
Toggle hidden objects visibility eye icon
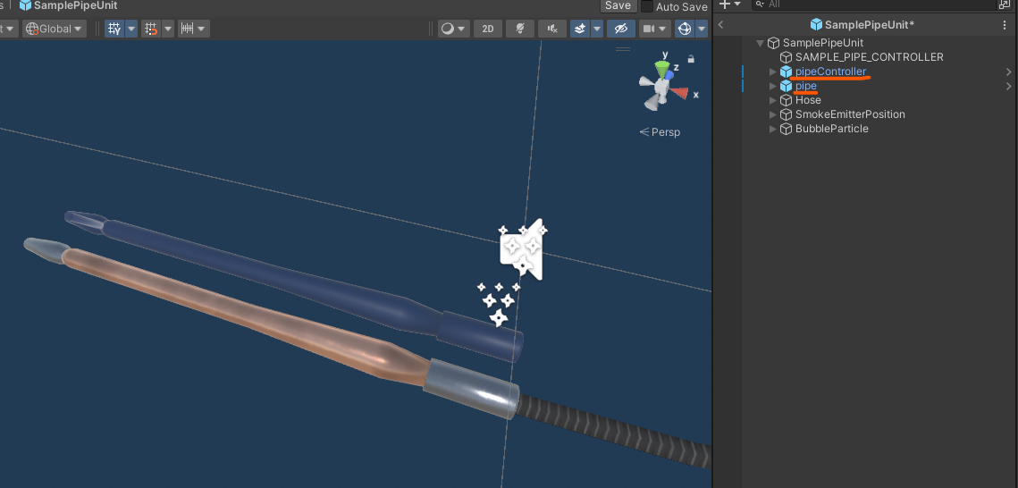point(620,29)
